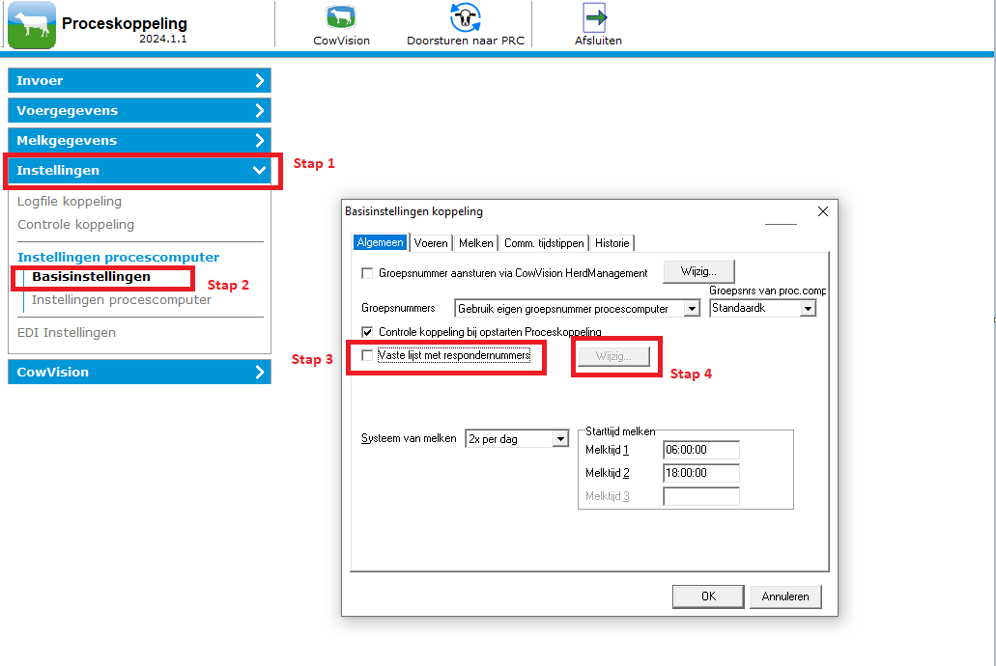Viewport: 996px width, 666px height.
Task: Click the Doorsturen naar PRC icon
Action: (466, 25)
